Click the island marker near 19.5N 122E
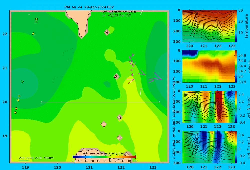 tap(120, 118)
